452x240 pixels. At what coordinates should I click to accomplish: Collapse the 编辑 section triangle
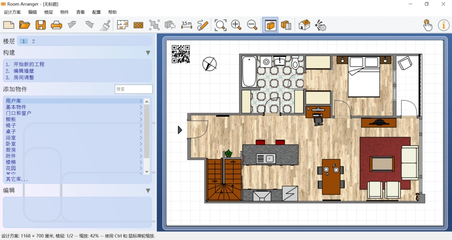[148, 191]
